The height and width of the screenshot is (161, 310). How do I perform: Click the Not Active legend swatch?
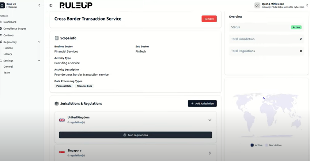[x=267, y=145]
